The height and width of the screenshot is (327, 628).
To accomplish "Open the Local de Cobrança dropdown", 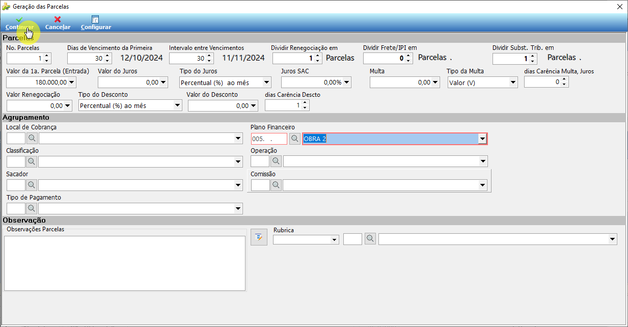I will [238, 138].
